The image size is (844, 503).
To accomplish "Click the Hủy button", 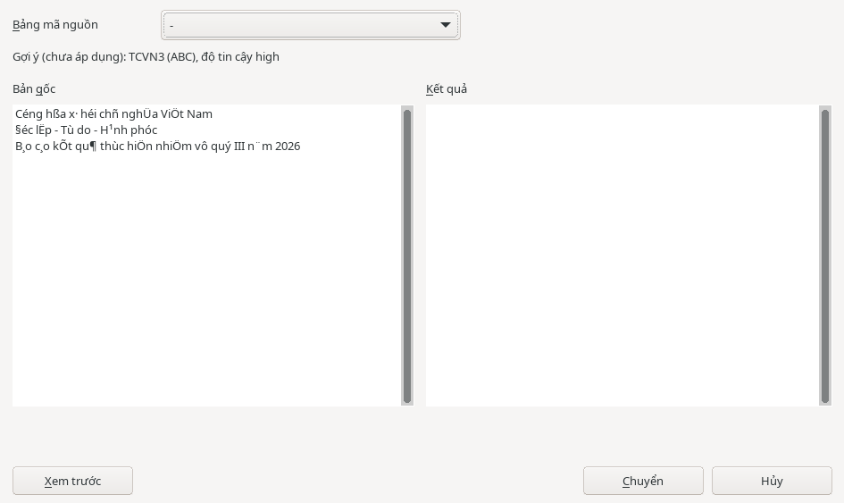I will tap(772, 481).
